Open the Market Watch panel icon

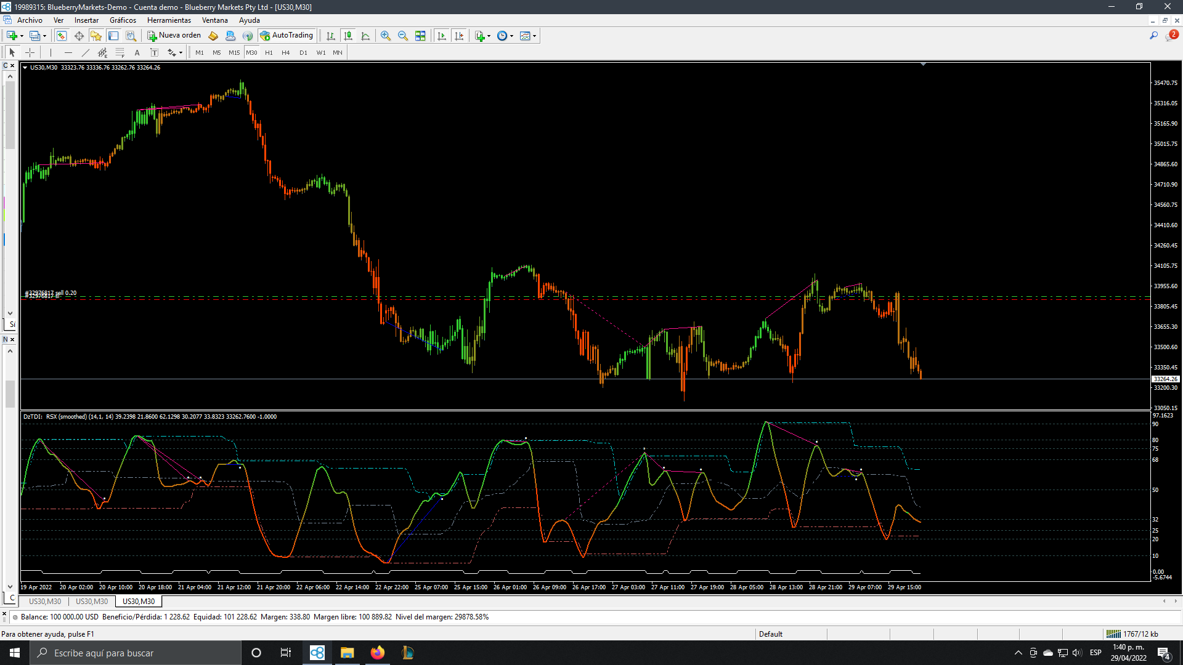pyautogui.click(x=62, y=36)
